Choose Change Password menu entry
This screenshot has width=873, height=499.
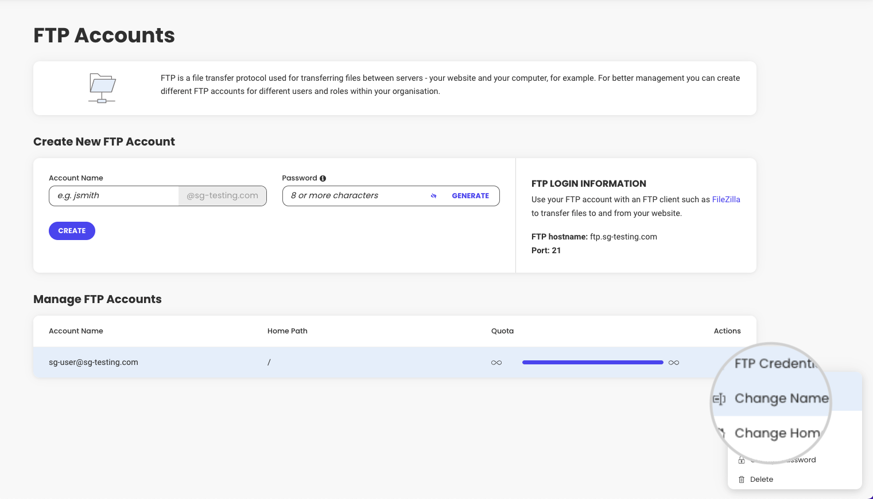795,460
